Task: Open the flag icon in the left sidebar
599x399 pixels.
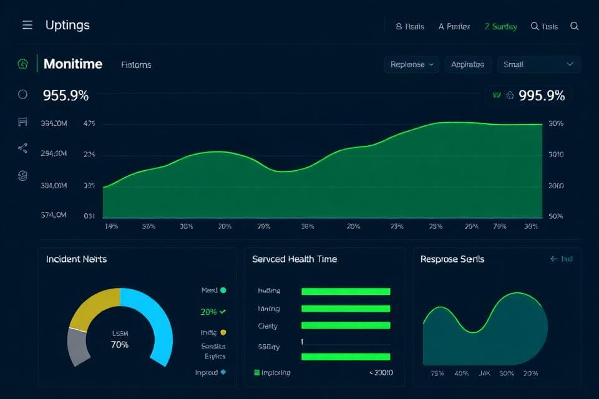Action: point(22,122)
